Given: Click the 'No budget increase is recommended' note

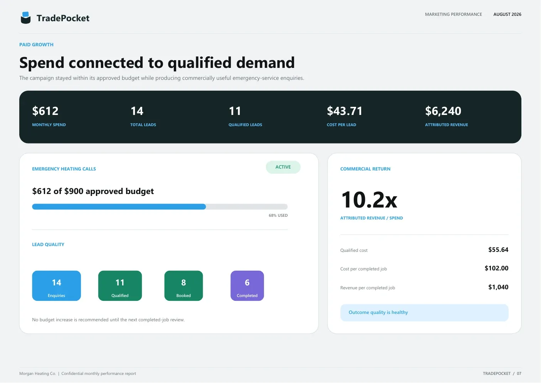Looking at the screenshot, I should [108, 320].
